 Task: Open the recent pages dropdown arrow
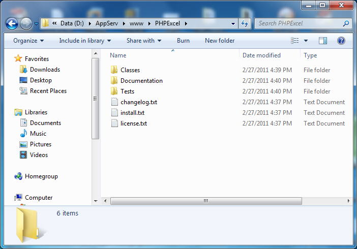click(36, 23)
